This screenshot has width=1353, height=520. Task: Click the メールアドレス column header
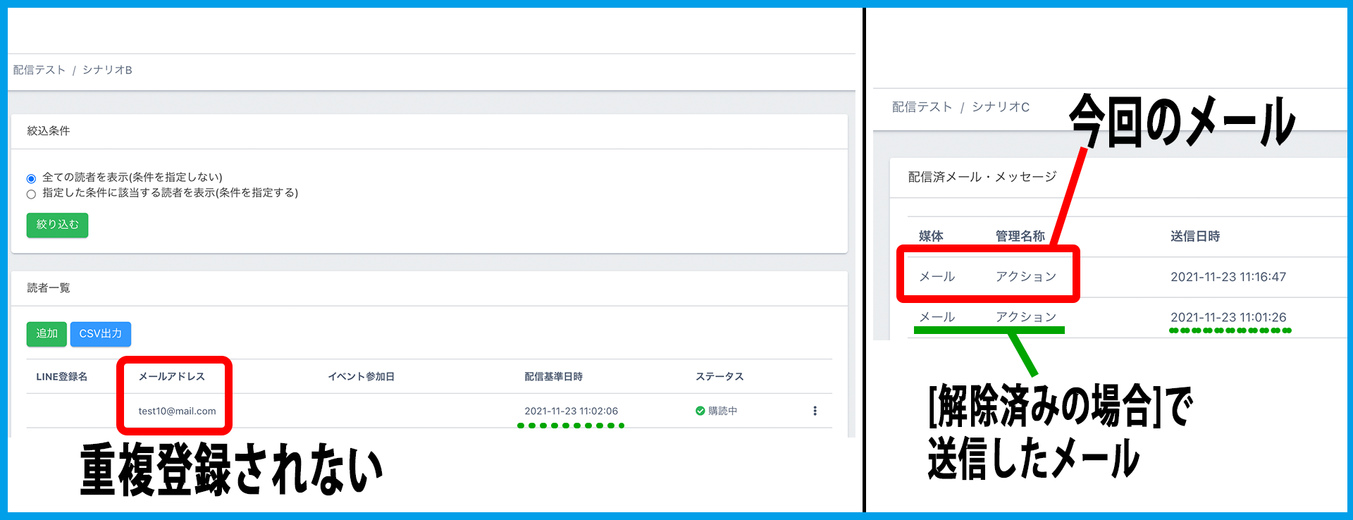pyautogui.click(x=171, y=377)
